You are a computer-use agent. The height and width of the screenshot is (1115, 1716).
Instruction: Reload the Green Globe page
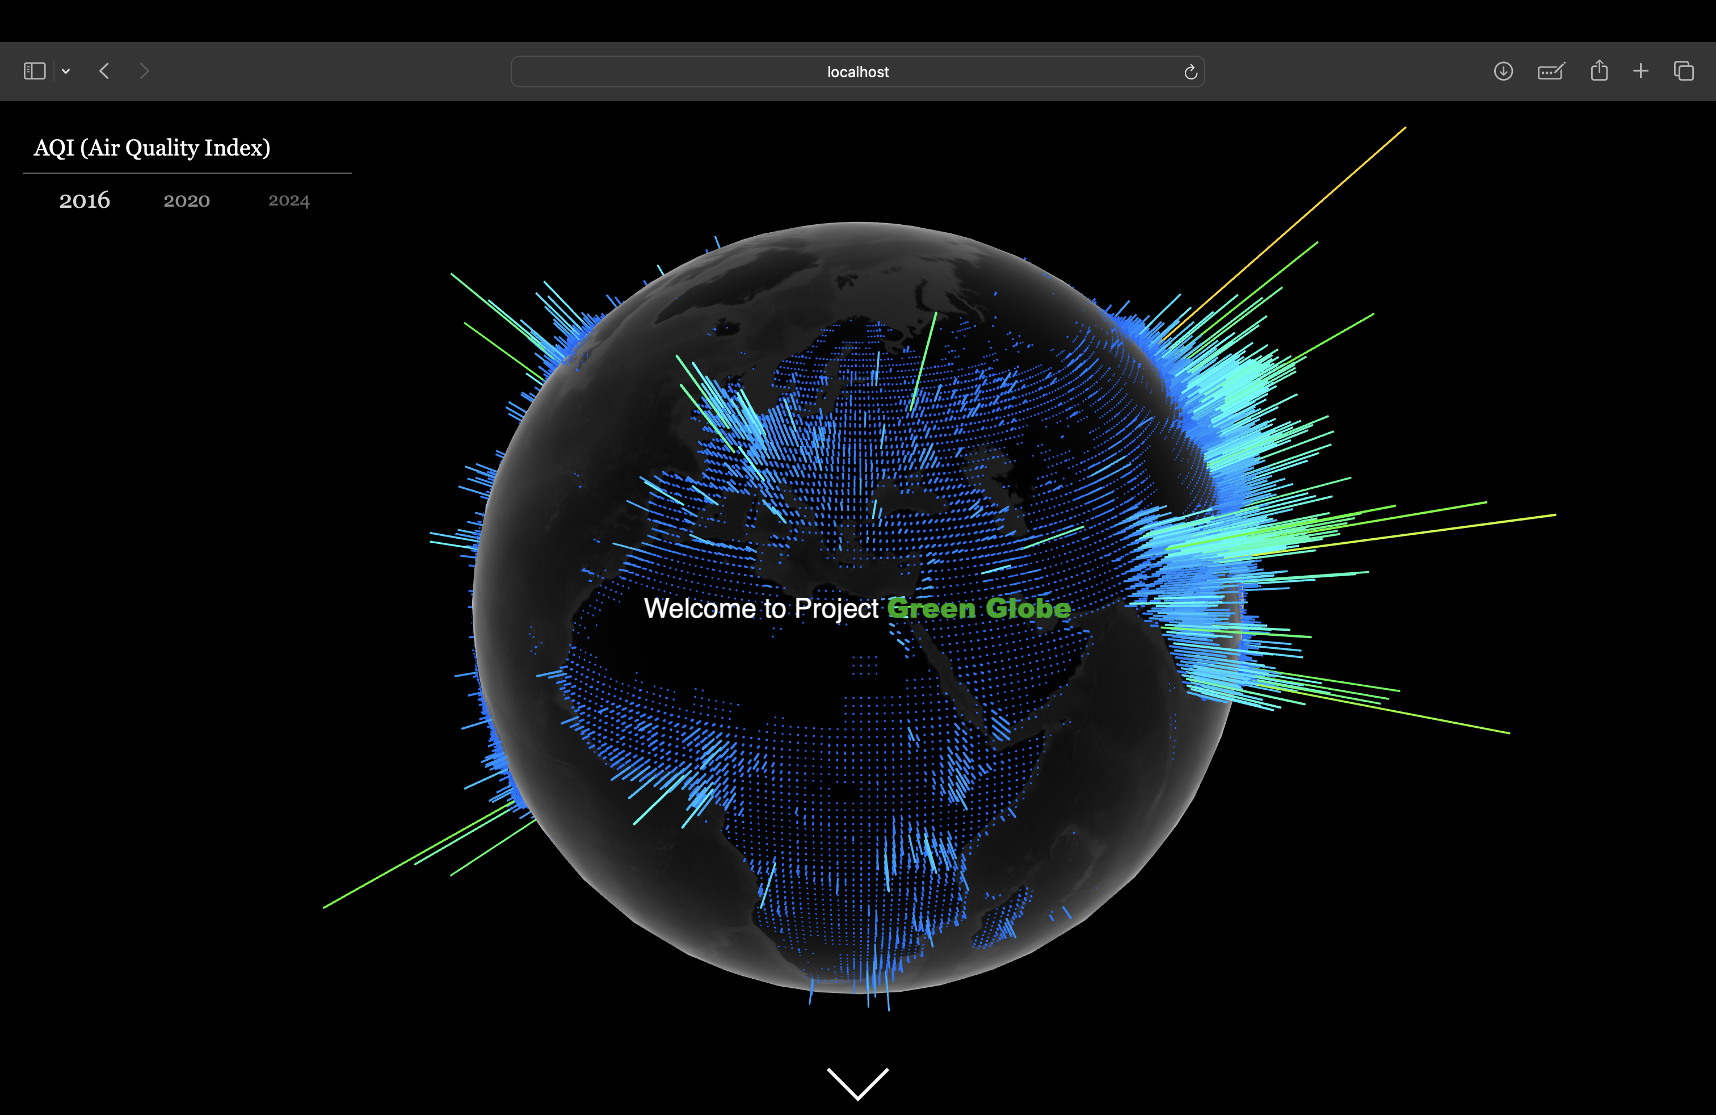tap(1191, 72)
